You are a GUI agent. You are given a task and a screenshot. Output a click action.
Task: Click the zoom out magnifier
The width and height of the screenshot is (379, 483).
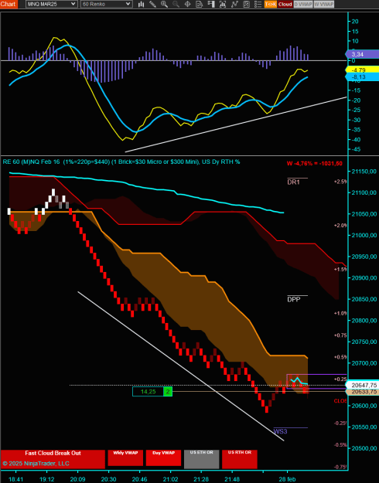click(176, 4)
